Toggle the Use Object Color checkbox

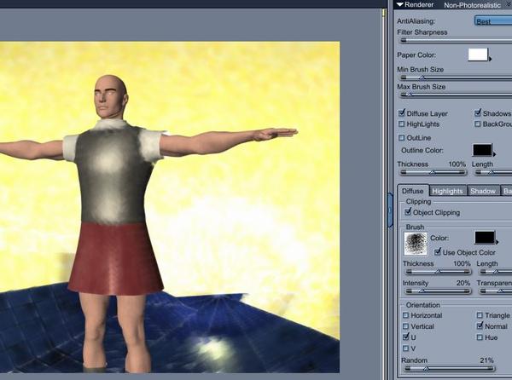click(x=438, y=252)
